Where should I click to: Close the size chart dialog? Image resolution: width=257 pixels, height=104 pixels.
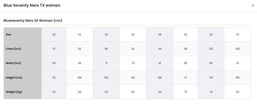pos(253,6)
